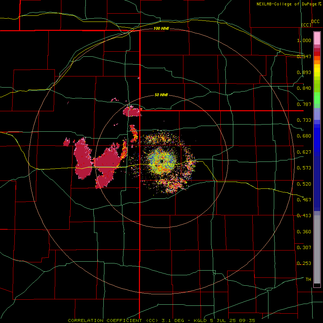Click the 0.627 scale value
Screen dimensions: 323x323
[304, 152]
